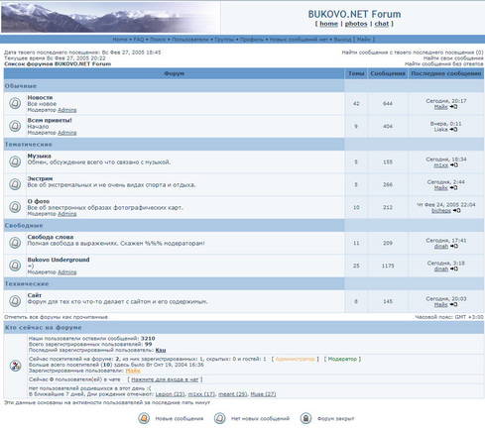485x430 pixels.
Task: Click the Форум закрыт lock legend icon
Action: point(305,418)
